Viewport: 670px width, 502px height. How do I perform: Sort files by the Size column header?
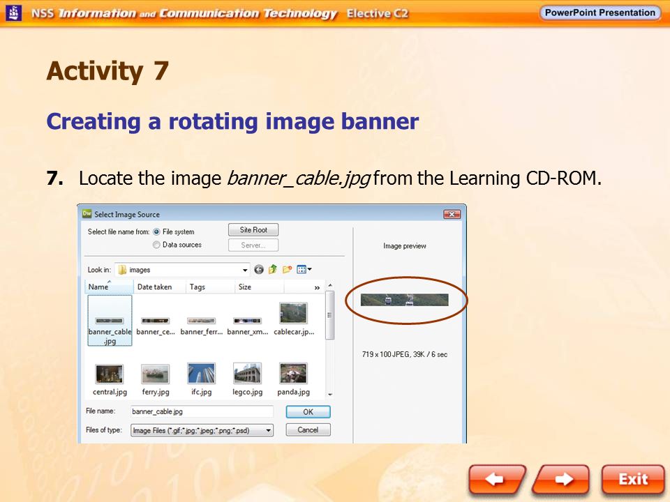[x=259, y=287]
